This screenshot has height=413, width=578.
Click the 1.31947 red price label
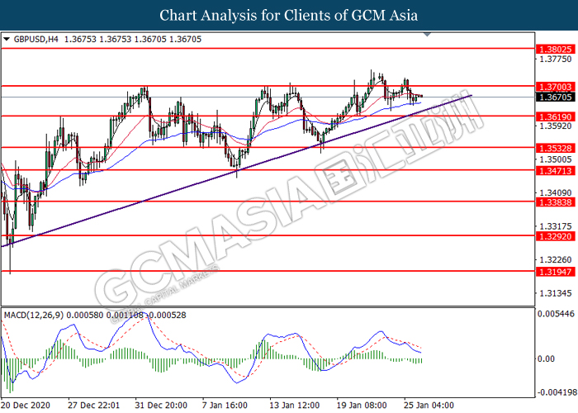click(x=556, y=272)
